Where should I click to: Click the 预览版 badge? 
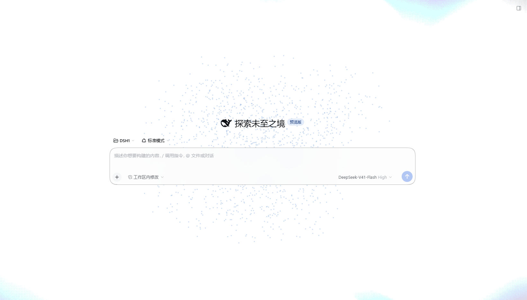[296, 122]
